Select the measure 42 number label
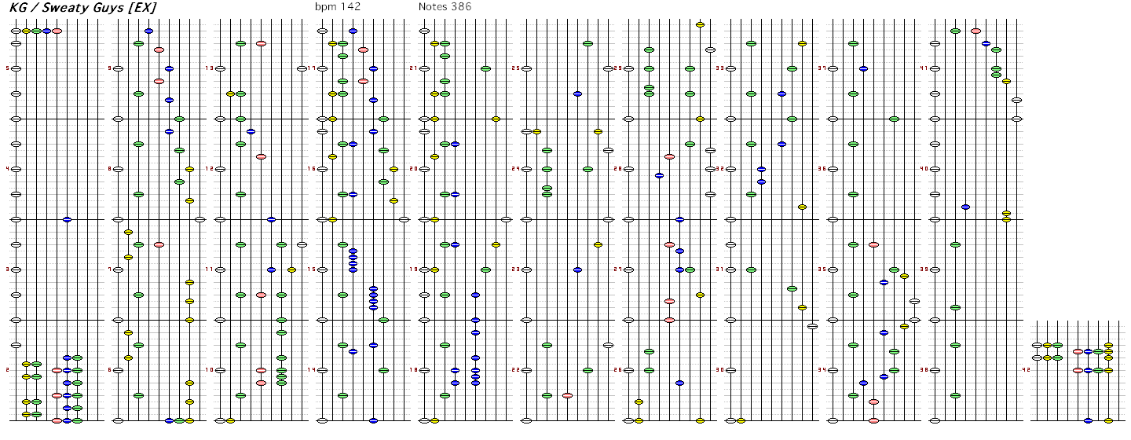This screenshot has height=440, width=1131. tap(1026, 370)
